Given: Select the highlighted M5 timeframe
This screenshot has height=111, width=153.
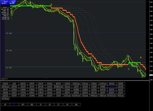Looking at the screenshot, I should (x=14, y=105).
